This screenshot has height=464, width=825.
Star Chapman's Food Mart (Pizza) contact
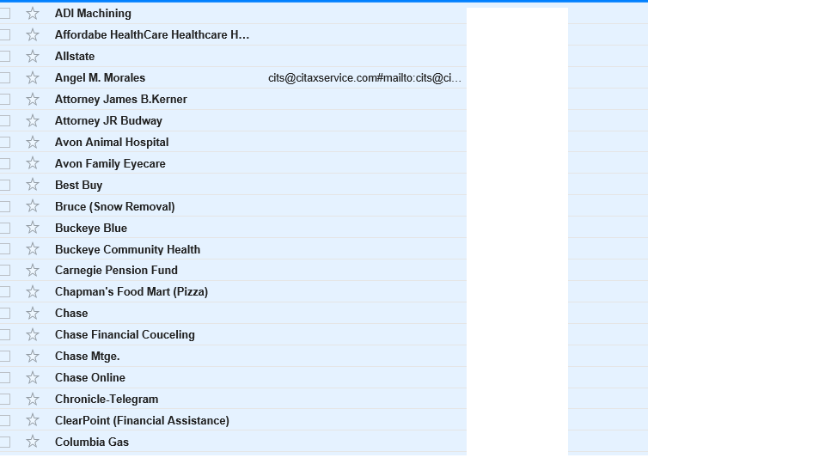click(33, 292)
